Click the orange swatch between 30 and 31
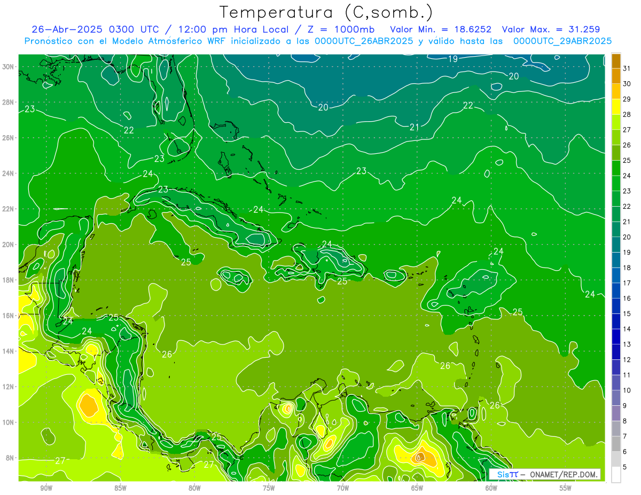Screen dimensions: 641x495 (616, 76)
